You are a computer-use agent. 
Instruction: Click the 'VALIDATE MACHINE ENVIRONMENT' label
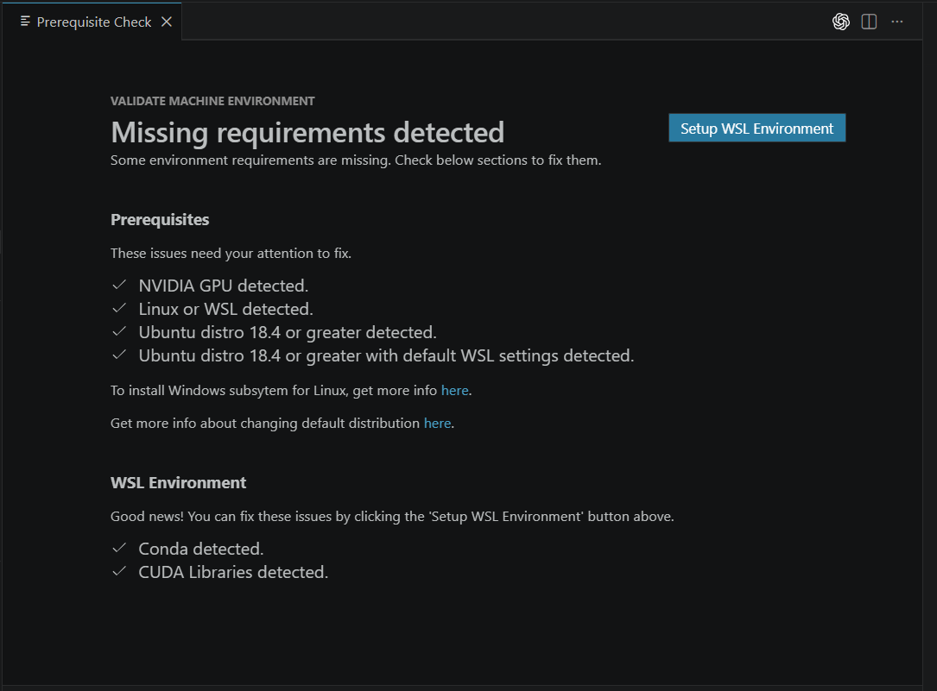[212, 101]
